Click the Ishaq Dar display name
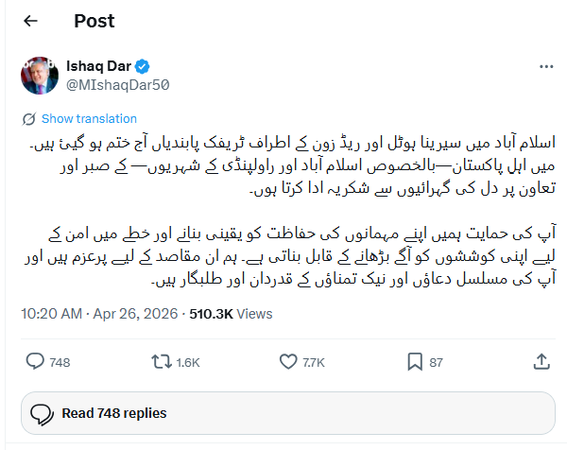Screen dimensions: 567x450 pos(98,65)
